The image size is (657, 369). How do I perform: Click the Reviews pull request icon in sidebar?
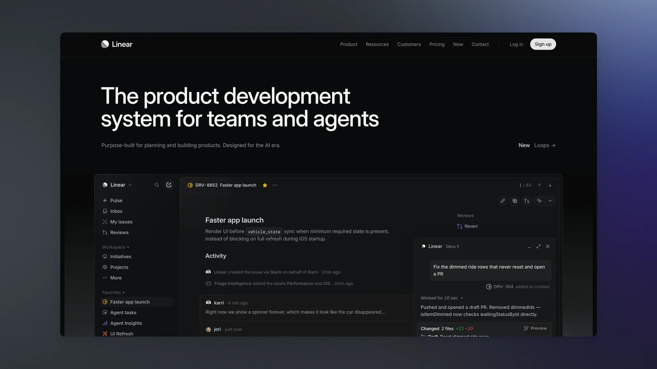click(x=105, y=232)
